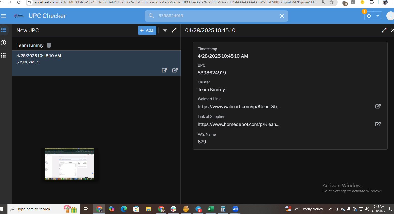Click the Windows taskbar search box
Screen dimensions: 394x214
point(44,209)
